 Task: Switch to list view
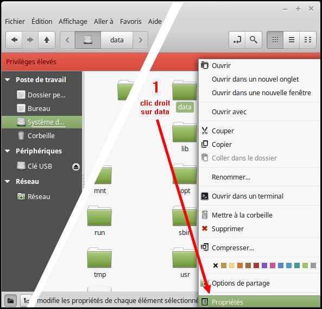pos(292,40)
